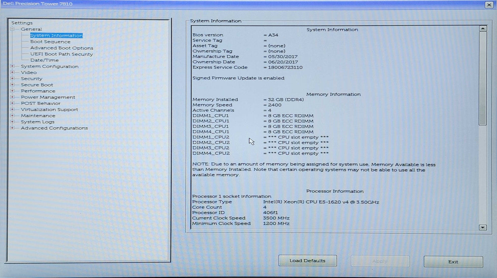This screenshot has width=497, height=278.
Task: Expand the System Logs node
Action: pos(12,122)
